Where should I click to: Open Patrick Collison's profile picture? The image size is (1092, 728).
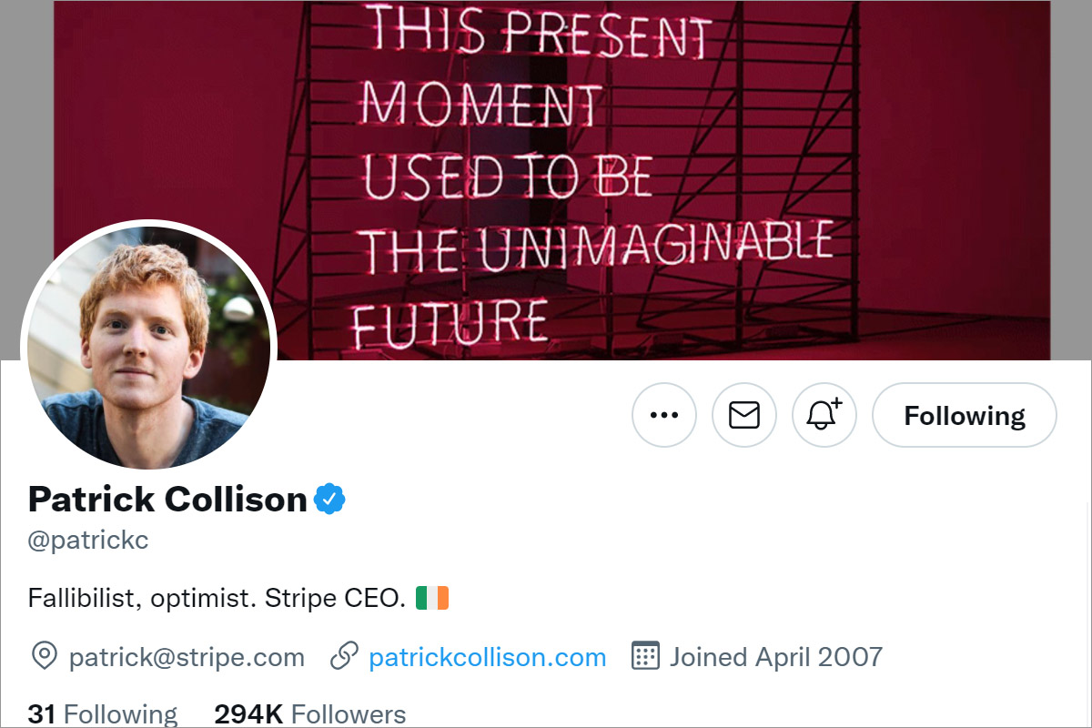(x=147, y=346)
